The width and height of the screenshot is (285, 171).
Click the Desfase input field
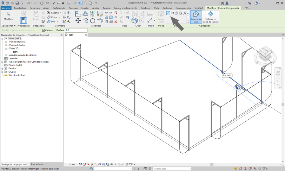point(76,30)
